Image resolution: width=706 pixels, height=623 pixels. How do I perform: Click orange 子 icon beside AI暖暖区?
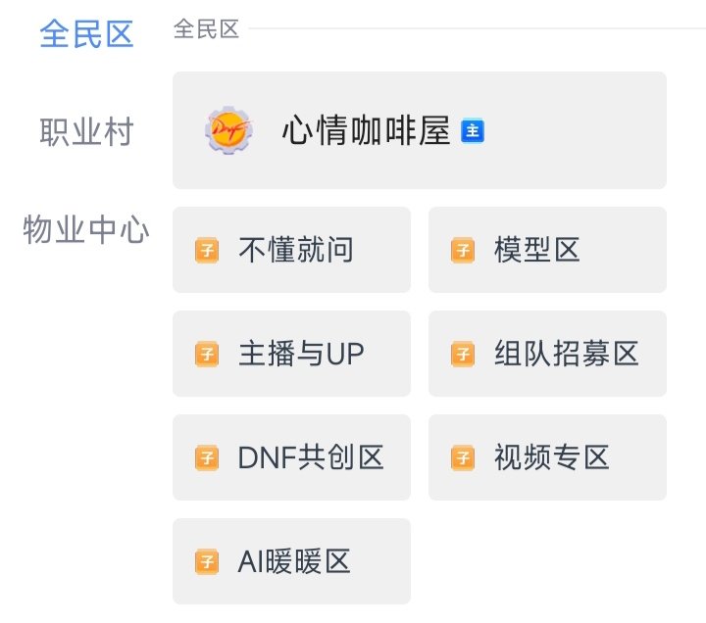point(207,561)
